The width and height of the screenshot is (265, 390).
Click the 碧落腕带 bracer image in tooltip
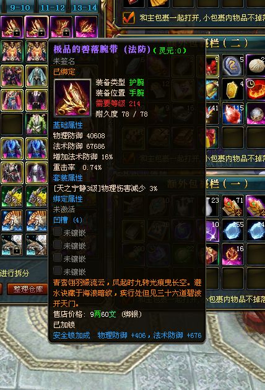(x=72, y=98)
